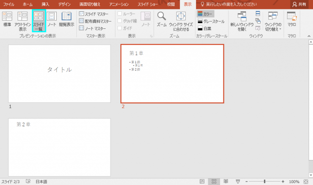313x185 pixels.
Task: Click spell-check icon in status bar
Action: tap(28, 182)
